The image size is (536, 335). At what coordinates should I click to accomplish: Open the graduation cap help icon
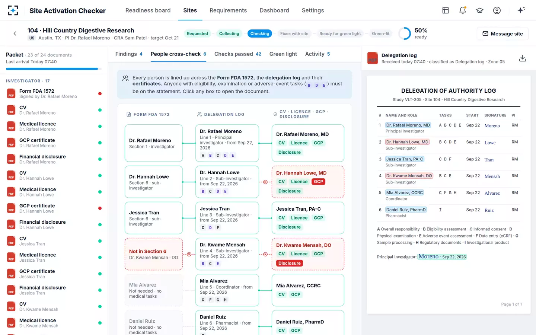(x=480, y=10)
